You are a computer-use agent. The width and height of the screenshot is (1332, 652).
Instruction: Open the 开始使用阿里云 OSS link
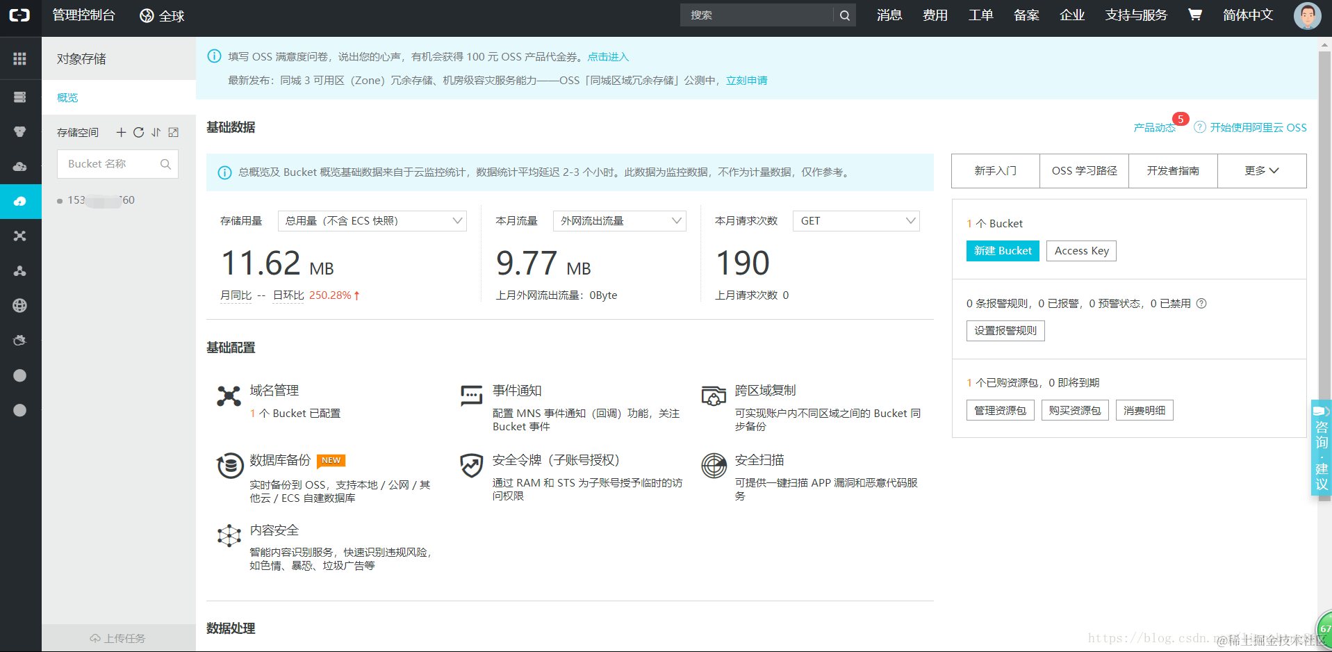tap(1258, 128)
